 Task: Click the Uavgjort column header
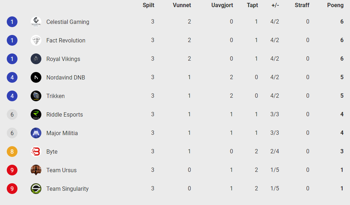(222, 5)
